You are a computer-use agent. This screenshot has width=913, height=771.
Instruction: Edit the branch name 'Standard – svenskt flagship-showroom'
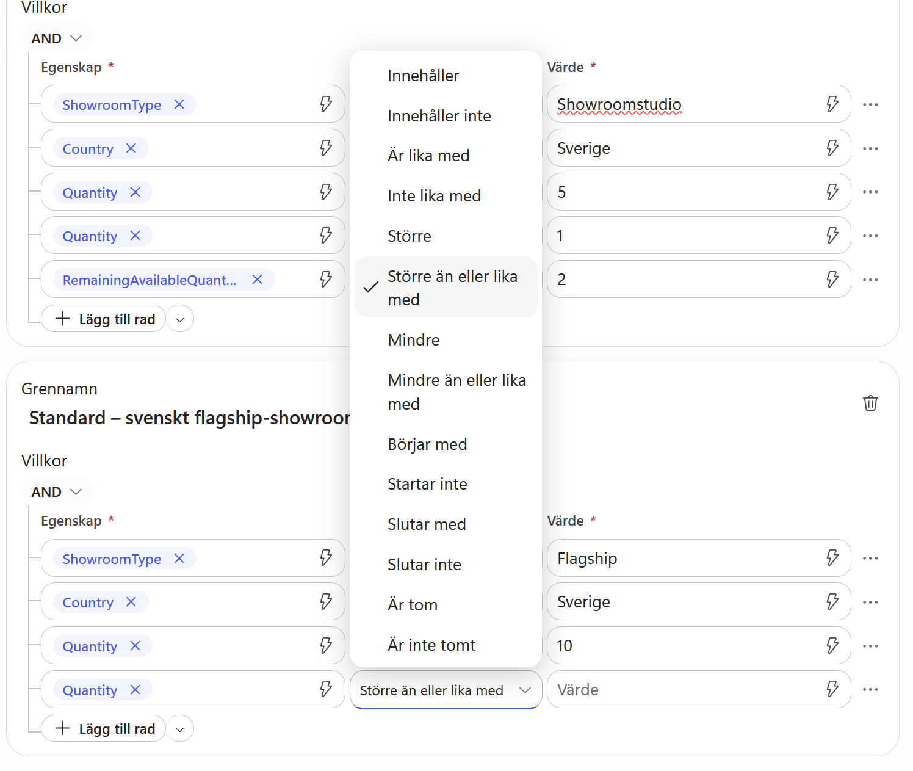189,418
